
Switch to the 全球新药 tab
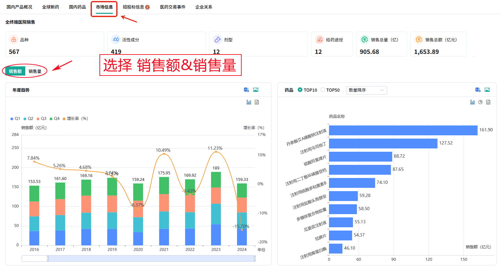51,7
